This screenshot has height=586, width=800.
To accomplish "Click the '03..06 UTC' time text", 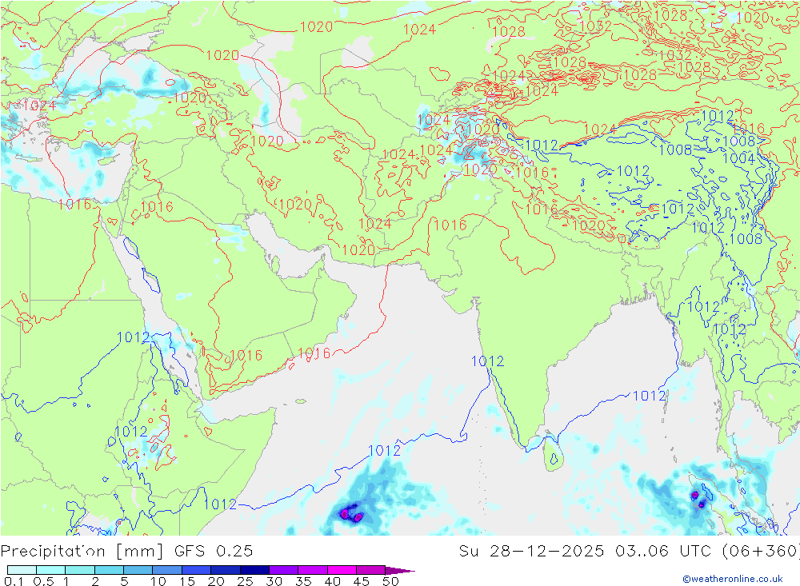I will point(663,552).
